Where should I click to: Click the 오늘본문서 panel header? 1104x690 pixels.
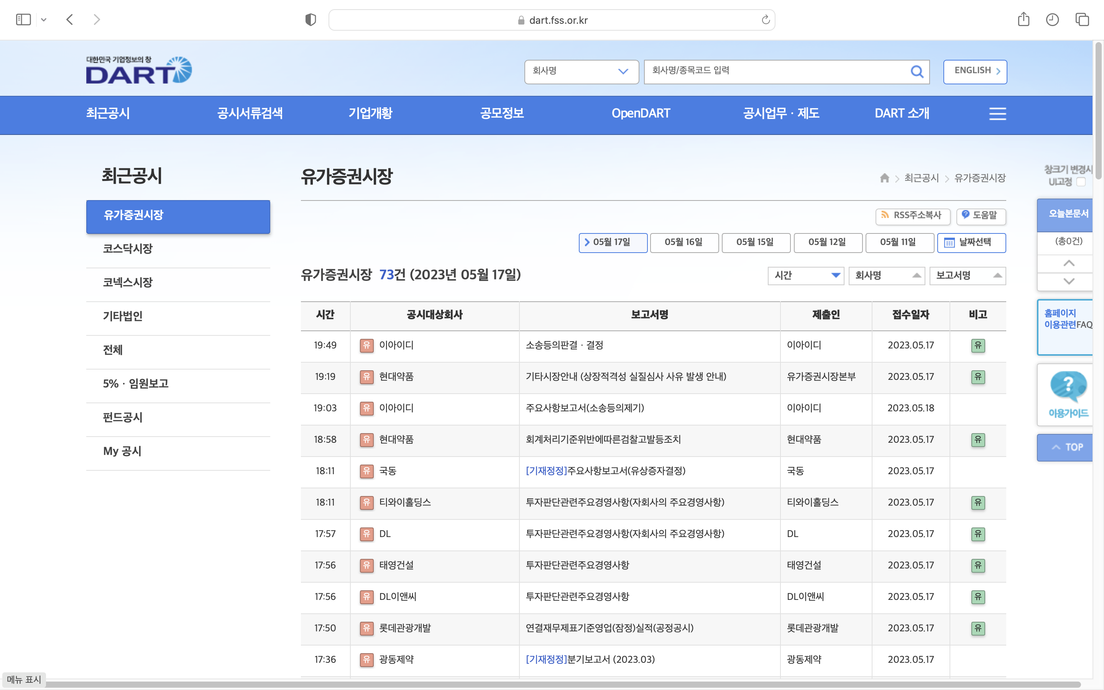pyautogui.click(x=1065, y=215)
